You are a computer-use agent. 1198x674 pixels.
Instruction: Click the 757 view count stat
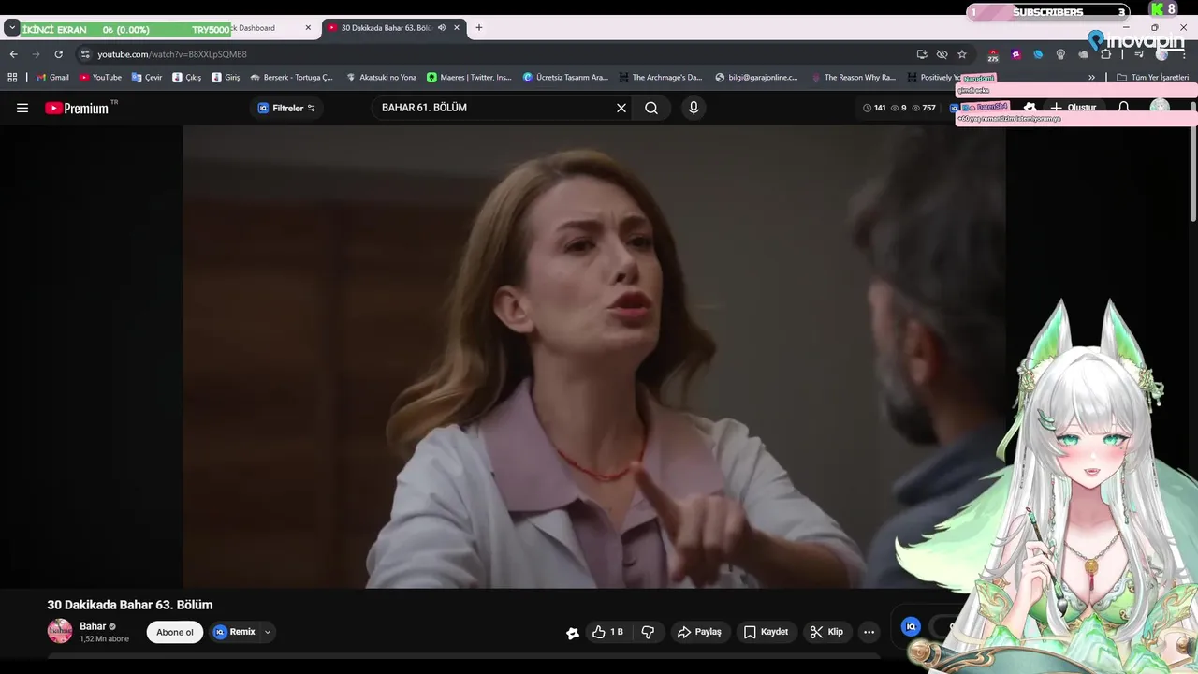click(924, 108)
